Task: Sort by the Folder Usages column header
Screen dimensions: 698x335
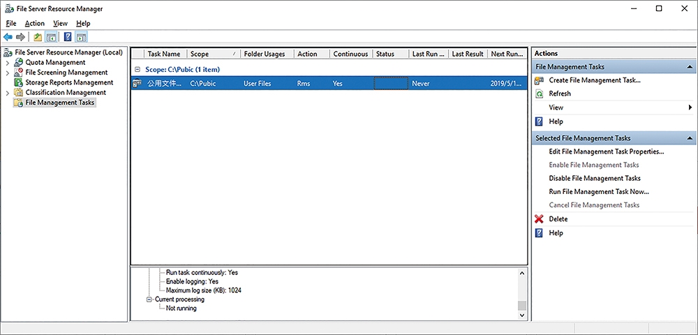Action: click(267, 54)
